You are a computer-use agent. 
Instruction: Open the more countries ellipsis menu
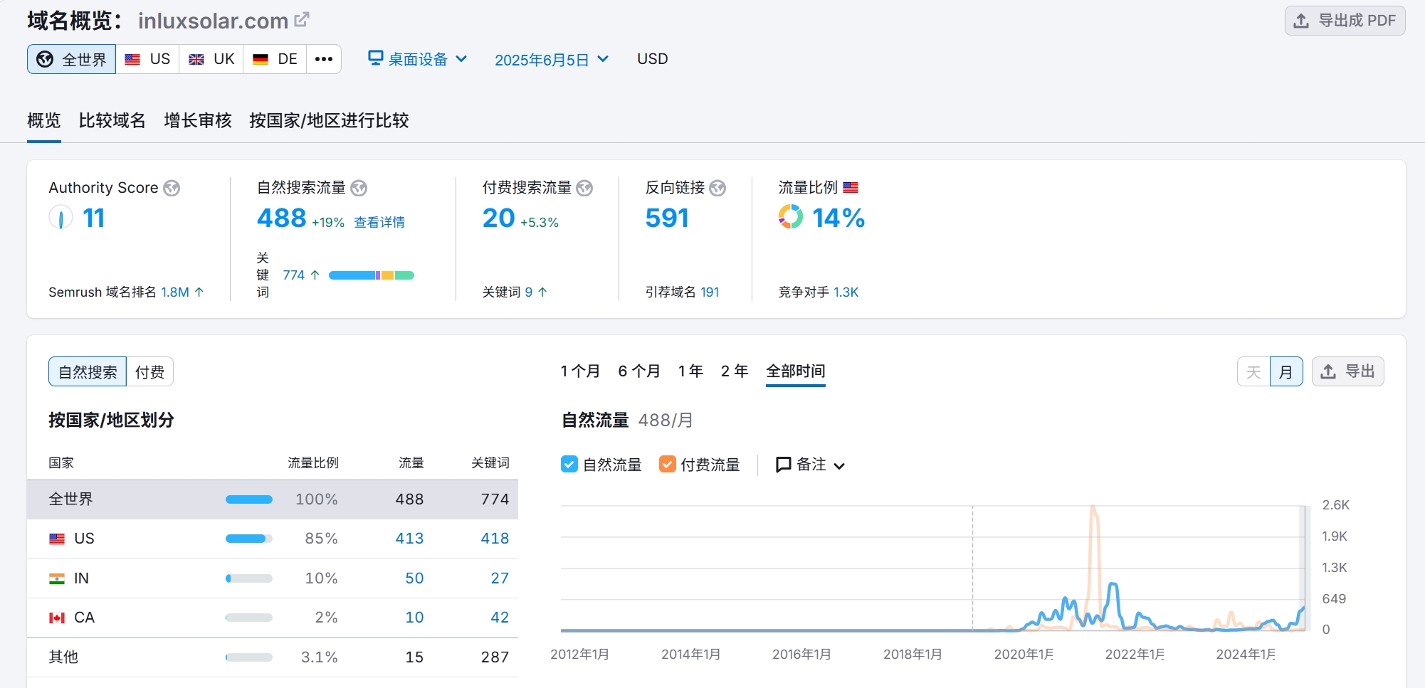(324, 59)
